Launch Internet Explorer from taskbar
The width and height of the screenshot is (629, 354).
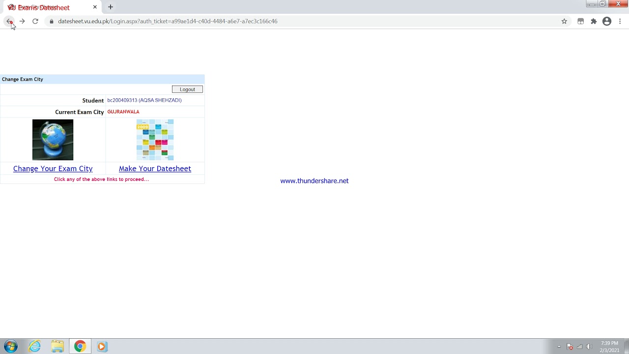(x=34, y=346)
